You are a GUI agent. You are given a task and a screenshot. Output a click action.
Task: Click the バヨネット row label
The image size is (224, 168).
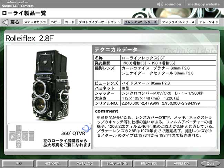point(104,88)
